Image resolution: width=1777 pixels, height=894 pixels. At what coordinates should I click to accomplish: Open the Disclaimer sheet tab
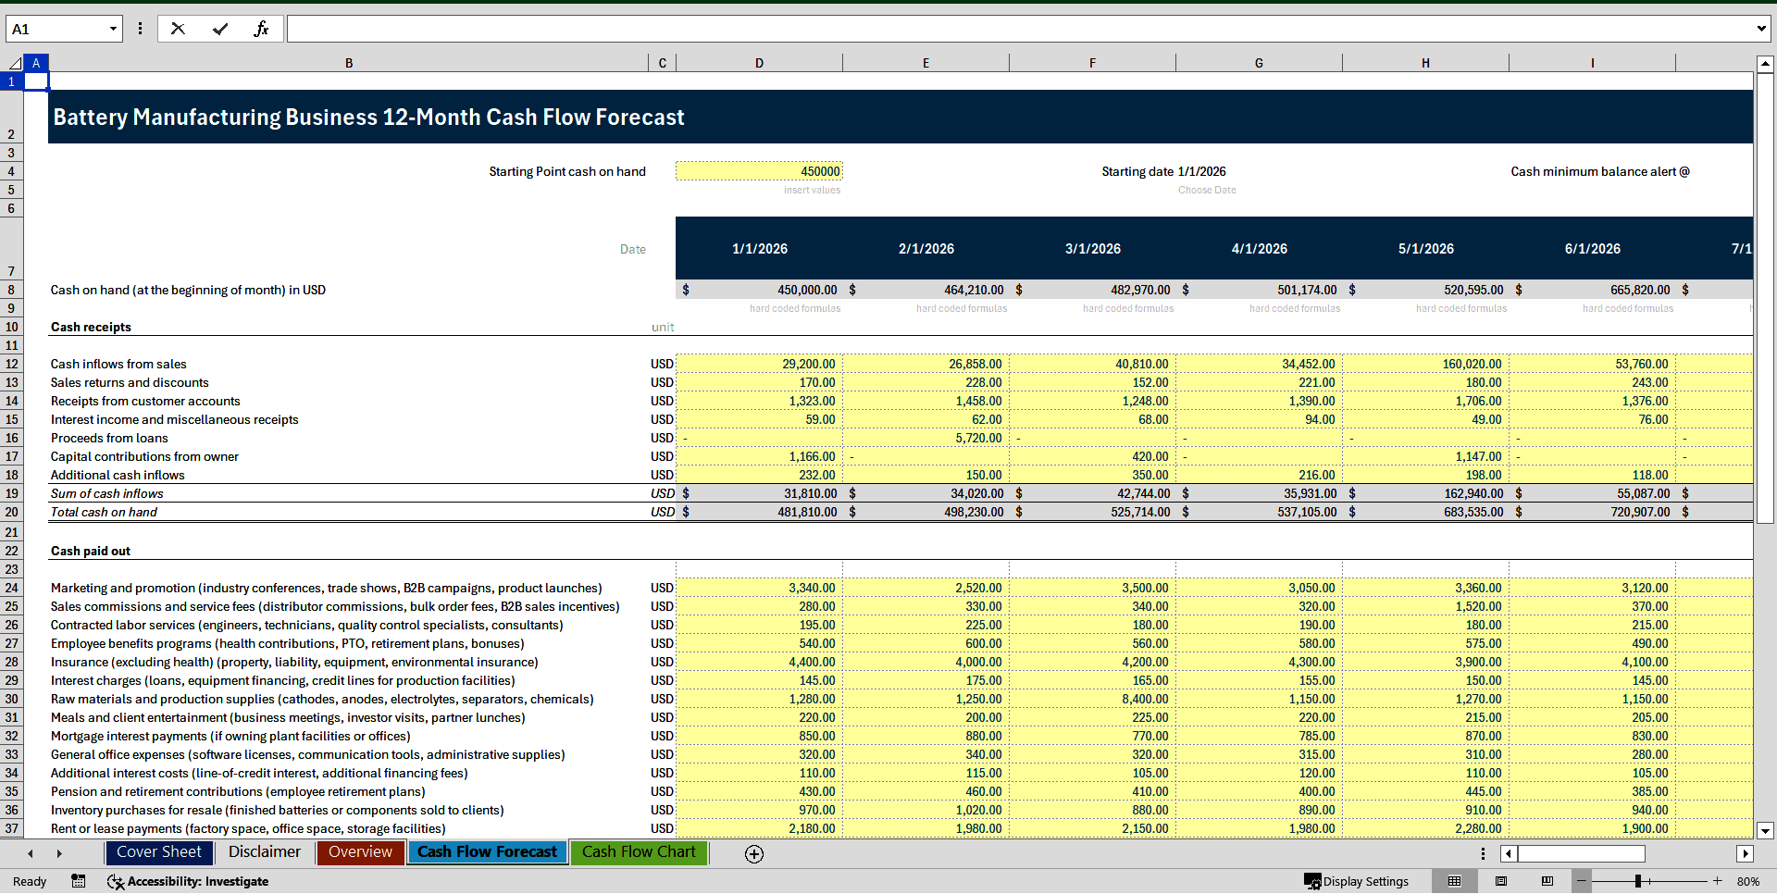tap(265, 851)
